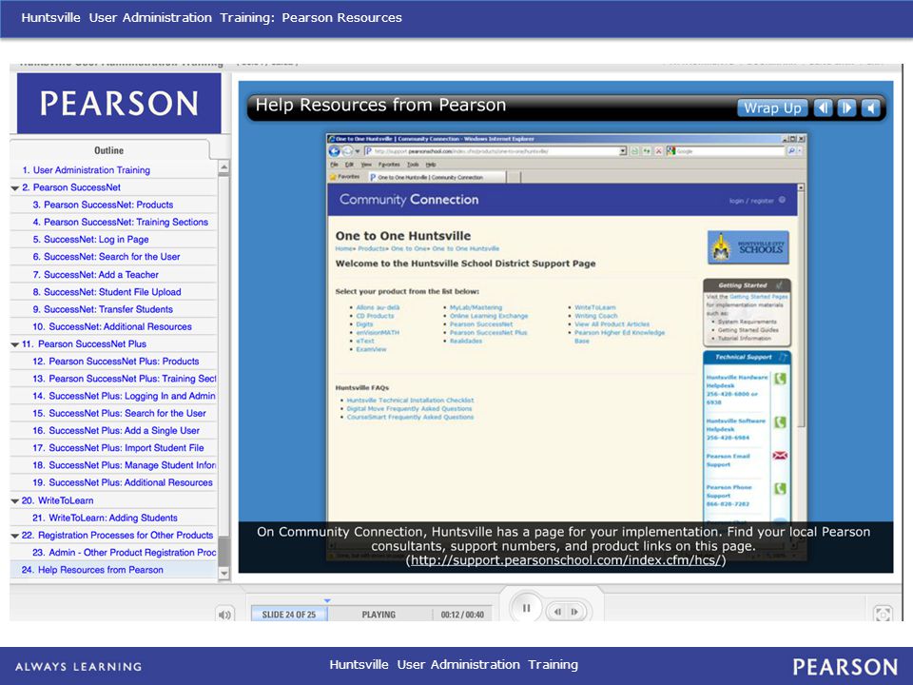Screen dimensions: 913x685
Task: Select 4. Pearson SuccessNet: Training Sections
Action: [121, 222]
